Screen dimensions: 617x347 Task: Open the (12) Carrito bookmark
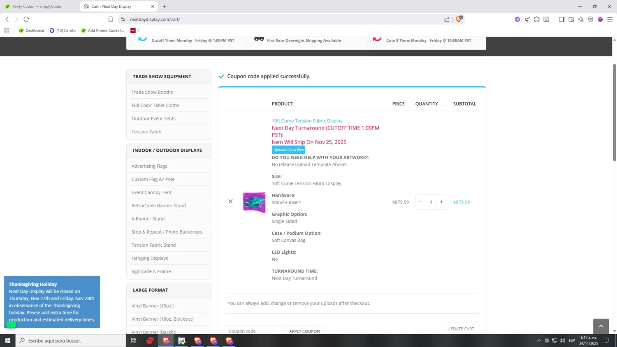[63, 30]
